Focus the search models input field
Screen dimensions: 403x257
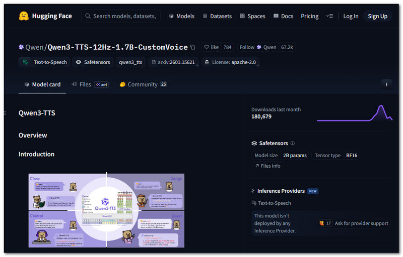click(124, 16)
